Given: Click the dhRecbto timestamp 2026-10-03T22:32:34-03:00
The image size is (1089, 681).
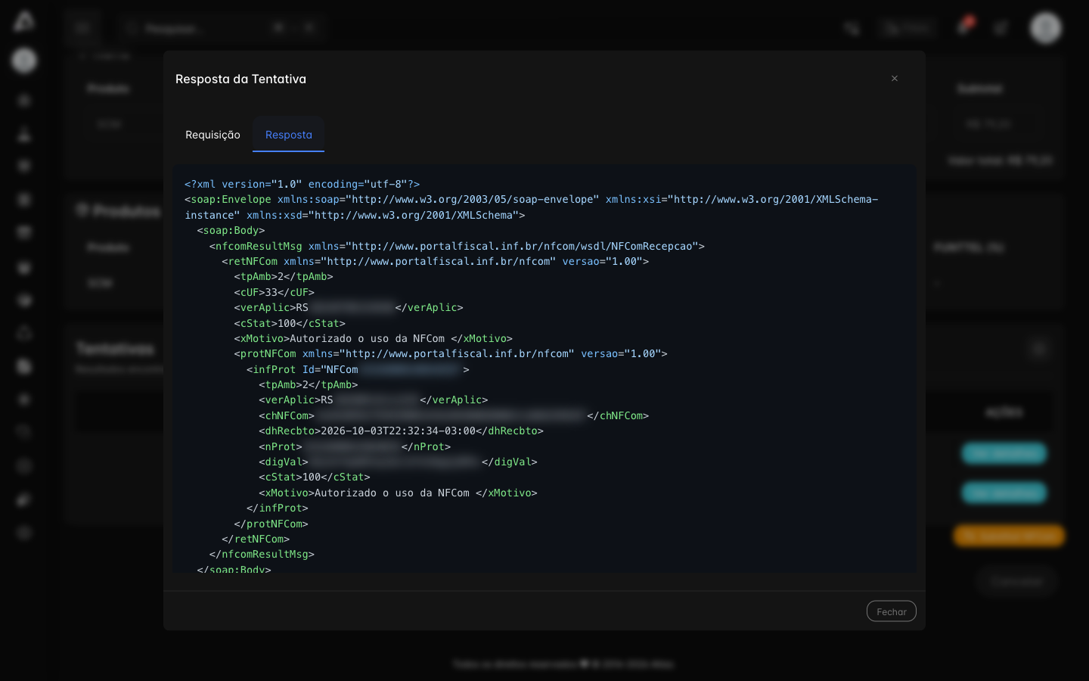Looking at the screenshot, I should [x=399, y=431].
